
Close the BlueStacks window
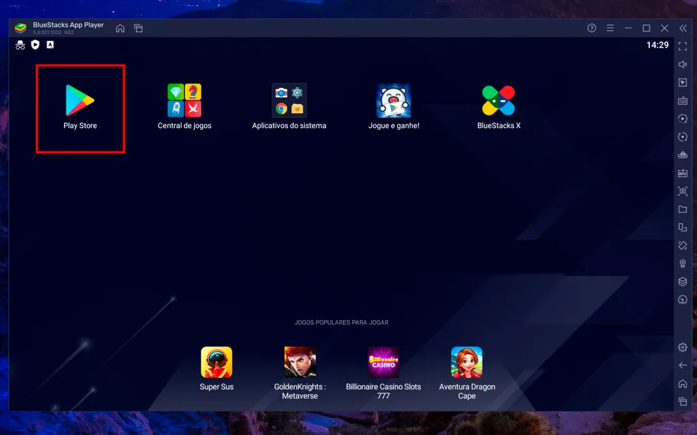(x=664, y=28)
